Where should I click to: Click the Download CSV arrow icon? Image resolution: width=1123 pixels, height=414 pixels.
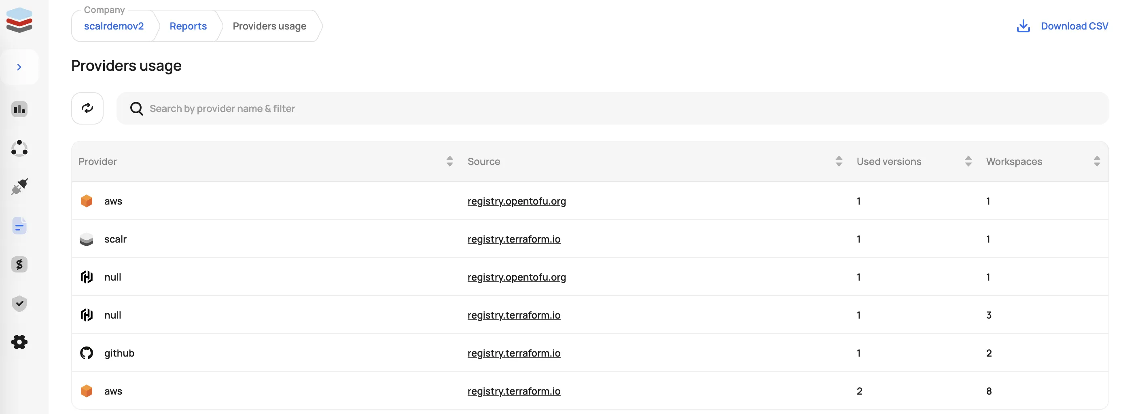1023,26
